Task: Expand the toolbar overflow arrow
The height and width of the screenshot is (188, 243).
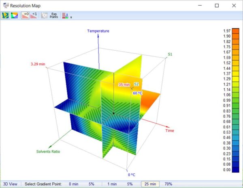Action: coord(71,17)
